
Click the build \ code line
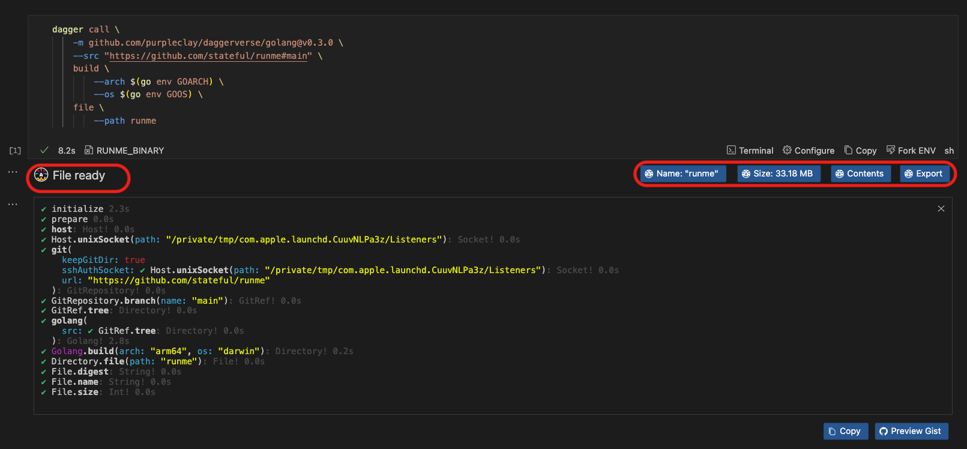click(x=91, y=68)
